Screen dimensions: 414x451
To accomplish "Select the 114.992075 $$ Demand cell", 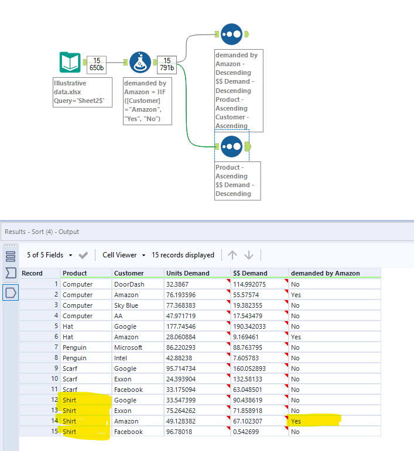I will (259, 284).
